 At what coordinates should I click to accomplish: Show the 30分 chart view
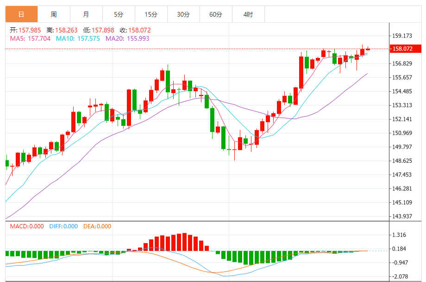coord(183,14)
